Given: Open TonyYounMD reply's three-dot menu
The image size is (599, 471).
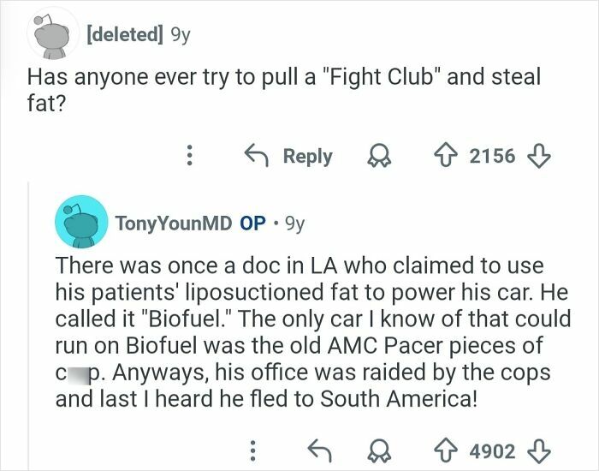Looking at the screenshot, I should tap(251, 450).
